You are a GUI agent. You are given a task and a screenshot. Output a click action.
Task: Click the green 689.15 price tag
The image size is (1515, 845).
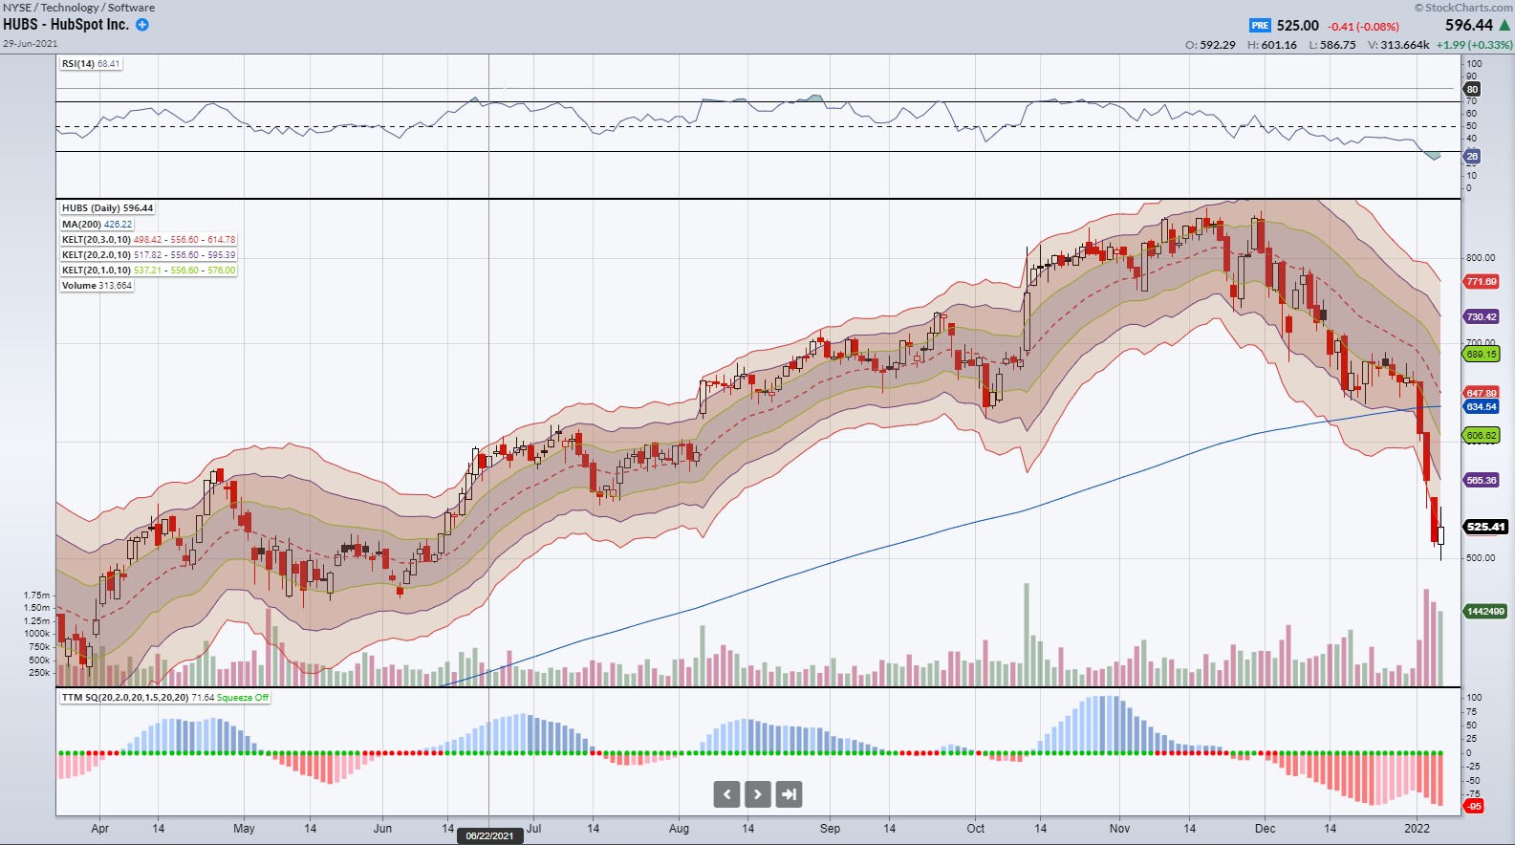1482,355
